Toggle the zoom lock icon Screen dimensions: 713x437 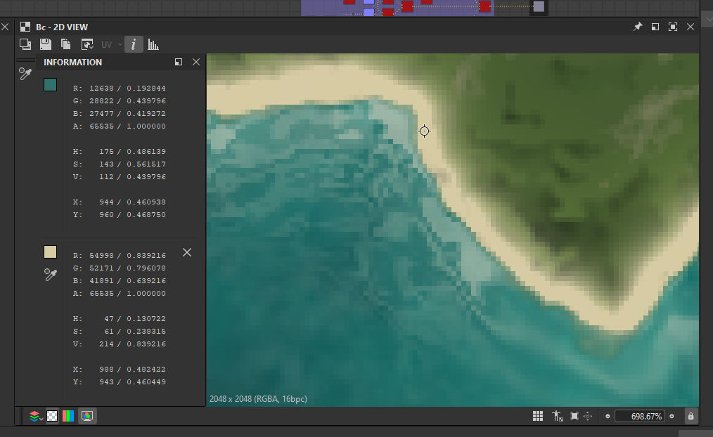[690, 416]
